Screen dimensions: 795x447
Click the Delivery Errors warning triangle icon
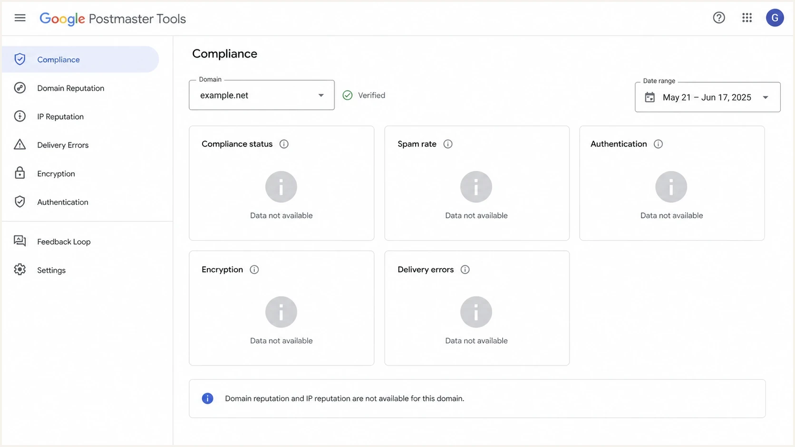[x=20, y=144]
